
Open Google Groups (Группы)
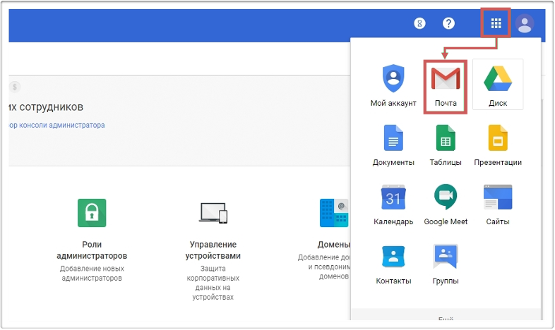pos(446,263)
